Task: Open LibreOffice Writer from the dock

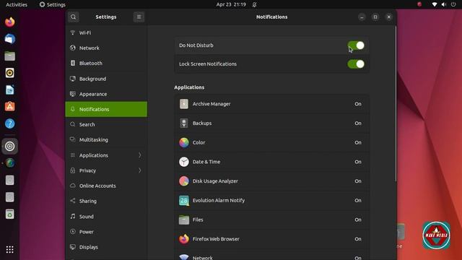Action: point(9,90)
